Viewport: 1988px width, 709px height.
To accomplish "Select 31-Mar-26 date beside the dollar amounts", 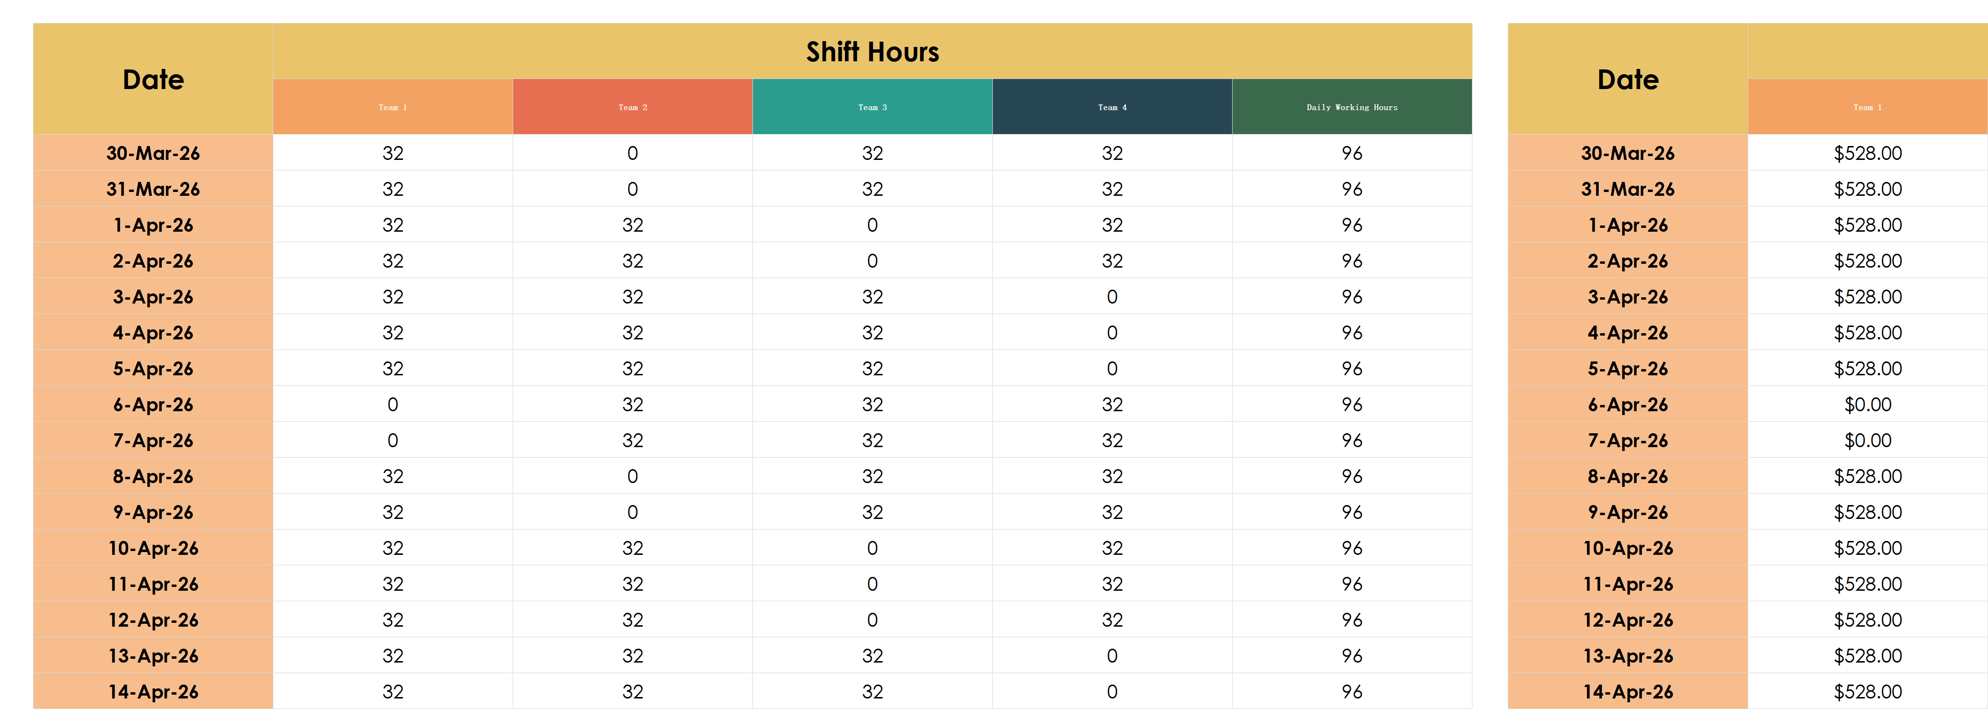I will [x=1628, y=189].
